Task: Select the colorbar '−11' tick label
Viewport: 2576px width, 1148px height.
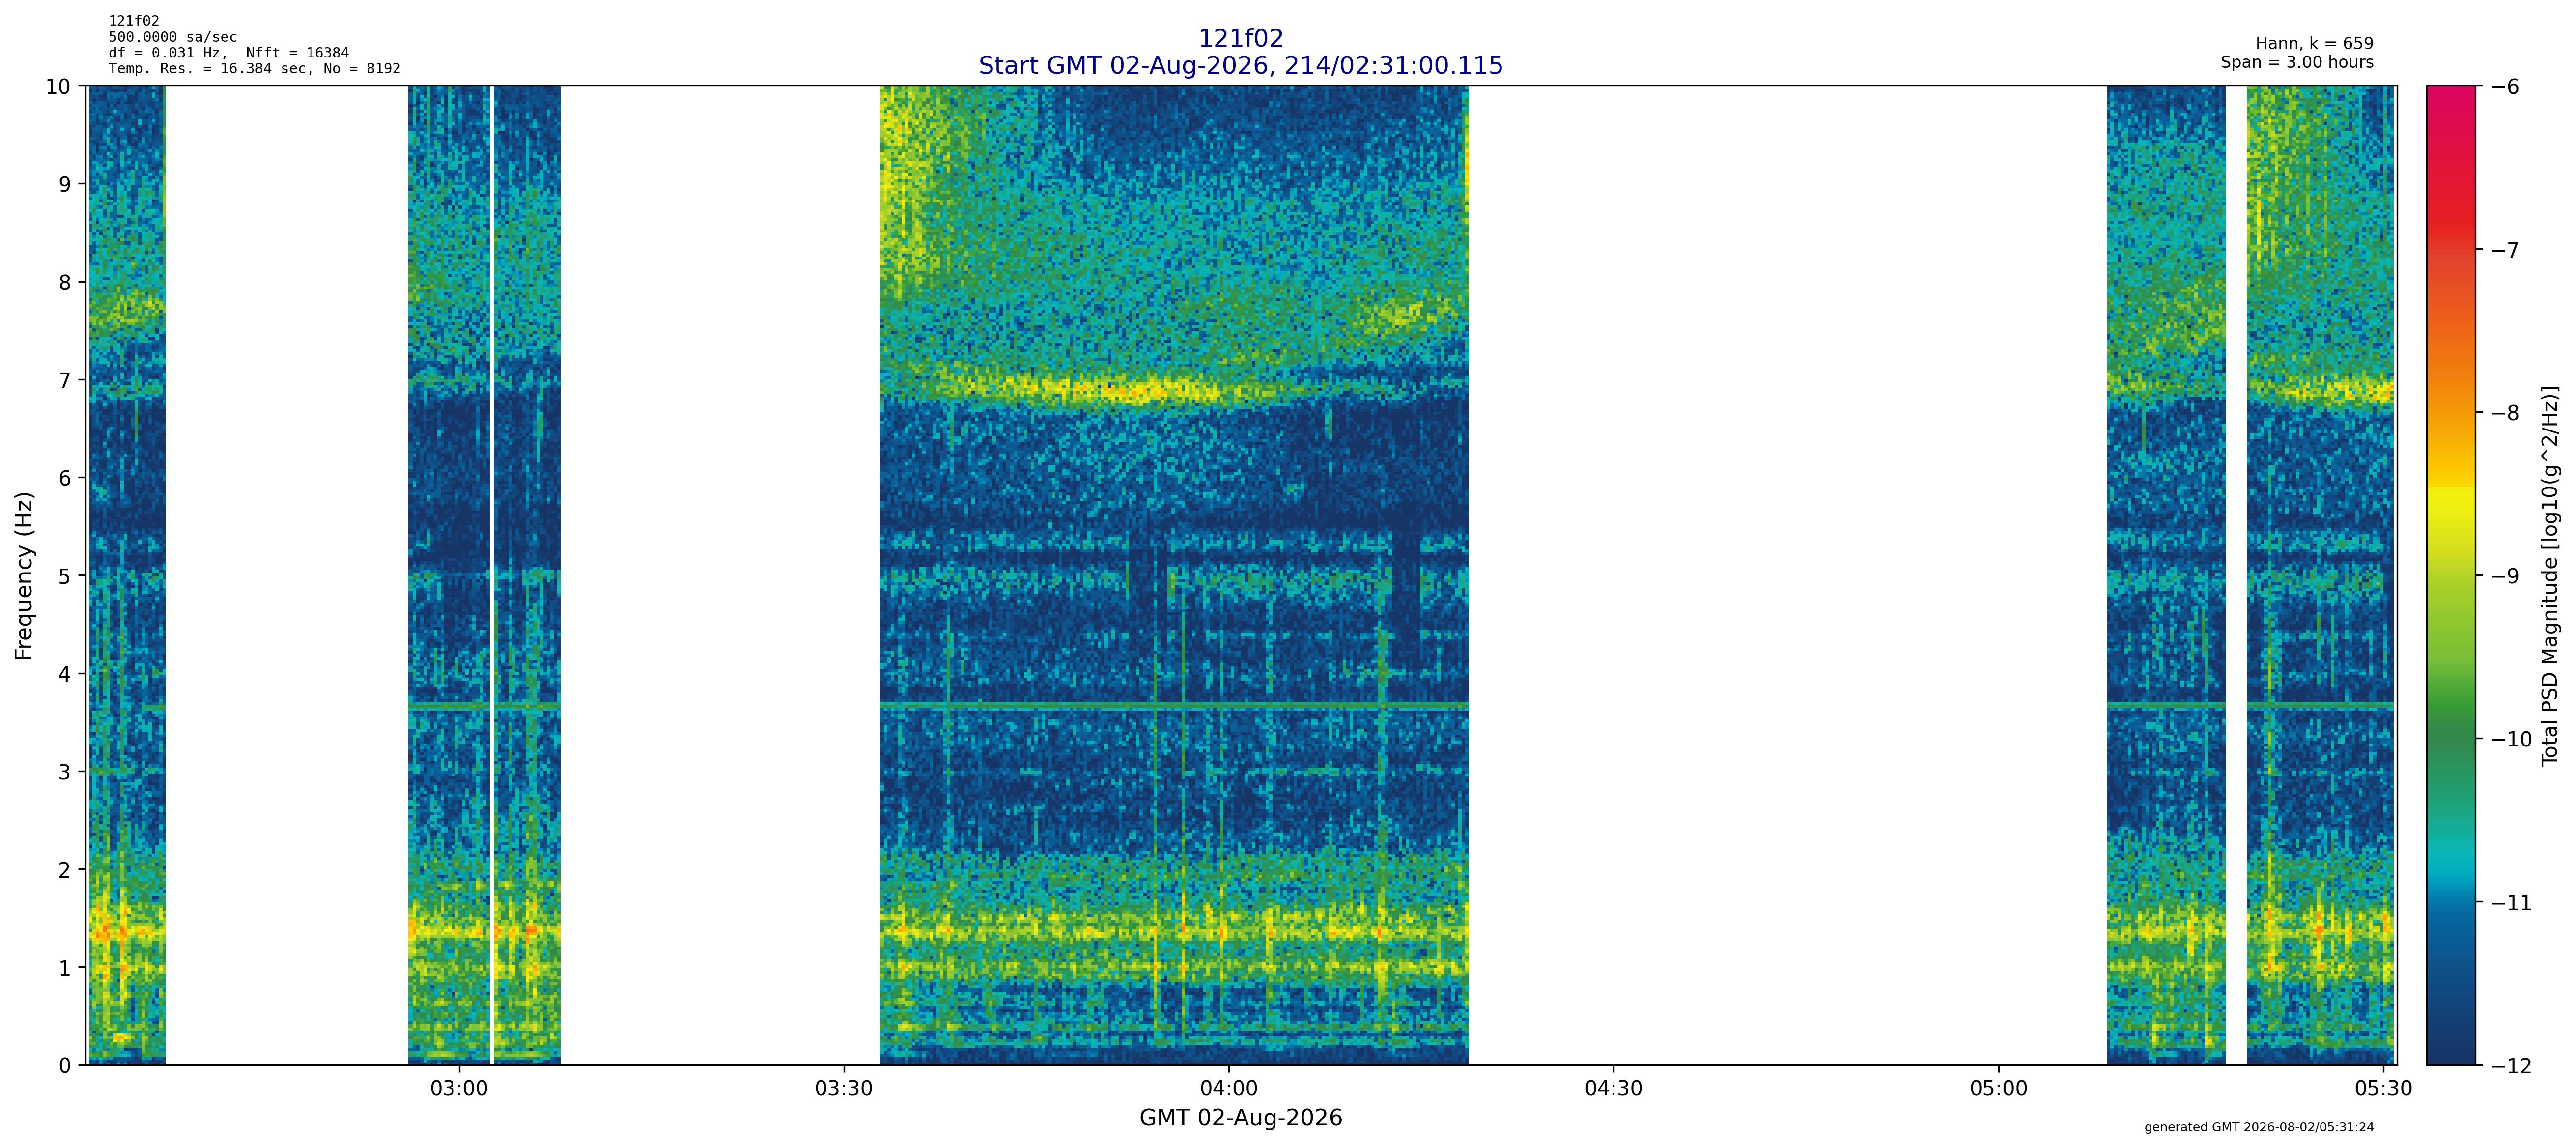Action: pos(2511,903)
